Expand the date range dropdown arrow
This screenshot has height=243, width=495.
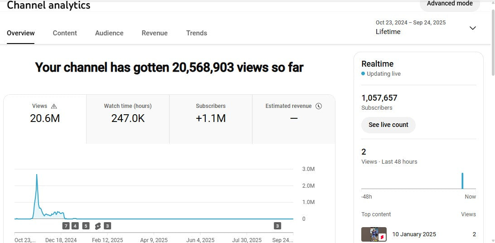tap(472, 28)
